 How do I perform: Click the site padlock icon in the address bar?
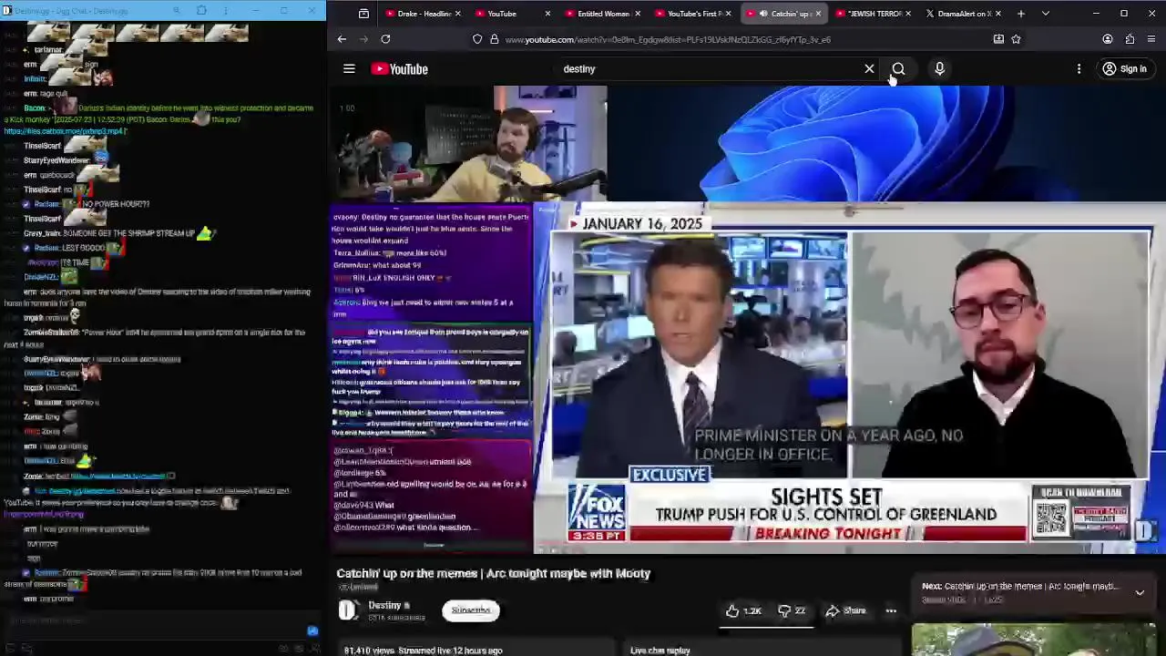494,39
